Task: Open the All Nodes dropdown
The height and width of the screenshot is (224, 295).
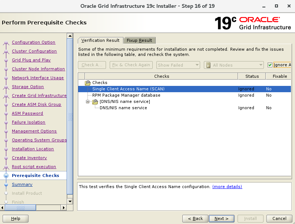Action: click(x=234, y=65)
